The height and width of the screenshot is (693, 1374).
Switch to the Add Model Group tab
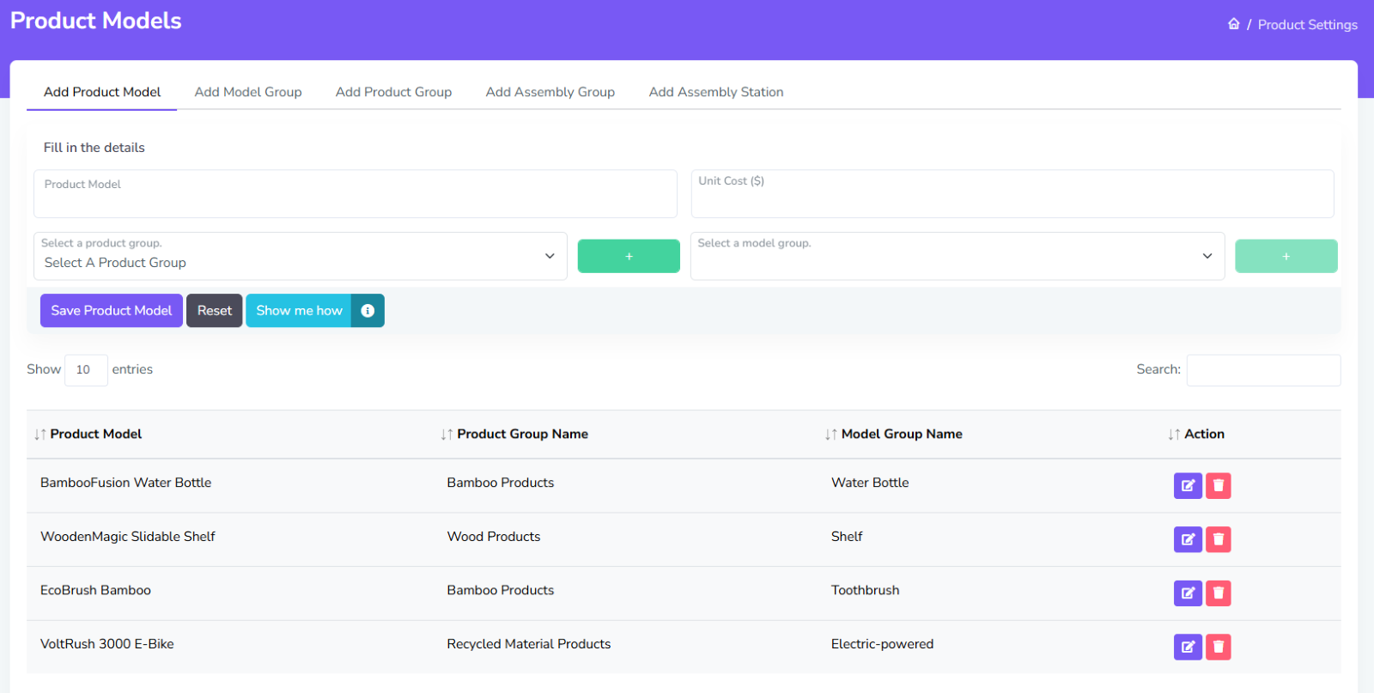[248, 92]
